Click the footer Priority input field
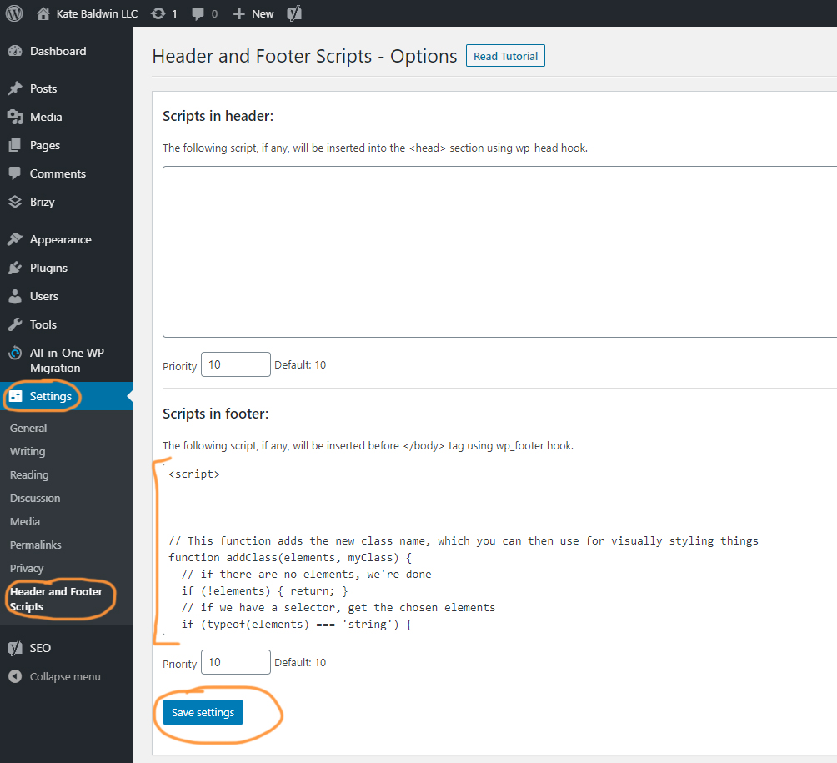 pyautogui.click(x=235, y=662)
